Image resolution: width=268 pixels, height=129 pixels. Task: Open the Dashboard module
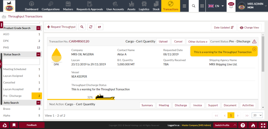tap(31, 6)
